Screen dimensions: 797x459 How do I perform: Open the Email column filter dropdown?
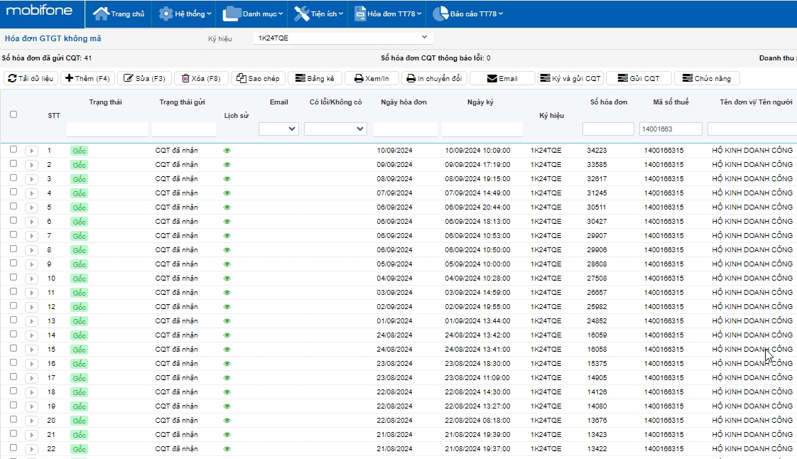point(278,129)
